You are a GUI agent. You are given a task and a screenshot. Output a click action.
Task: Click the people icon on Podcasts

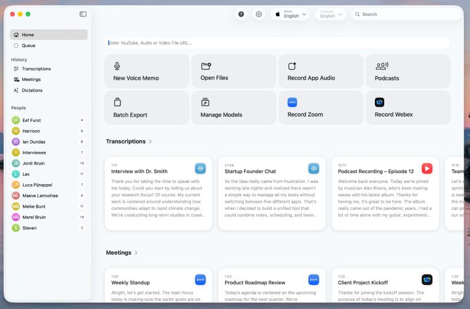(382, 66)
